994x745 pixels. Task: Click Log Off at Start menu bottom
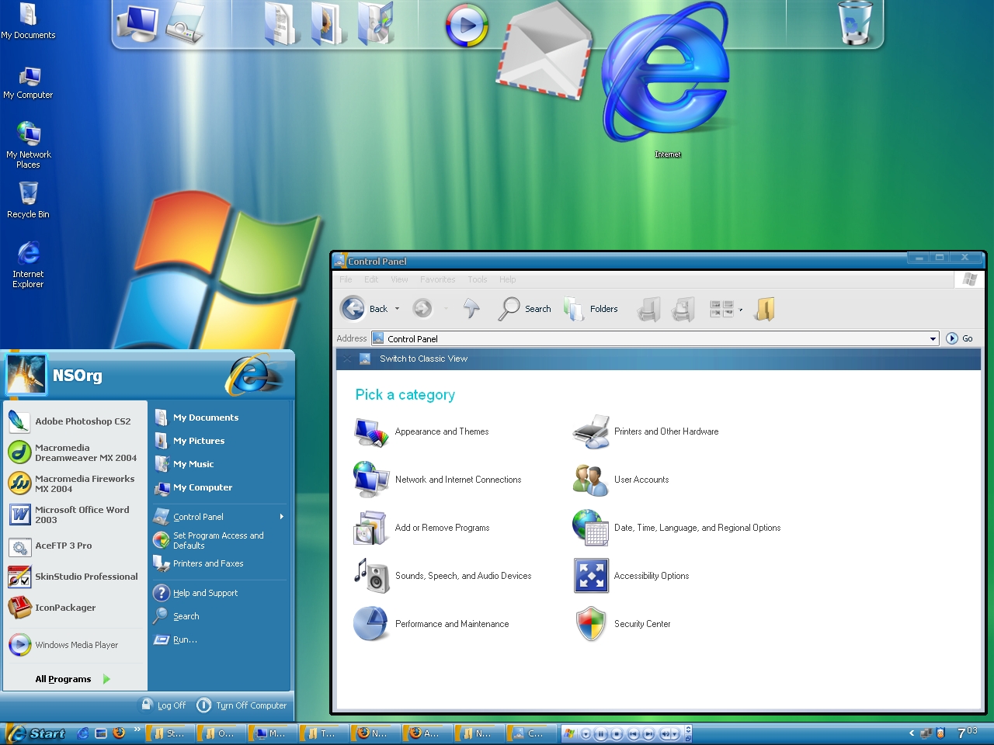164,705
